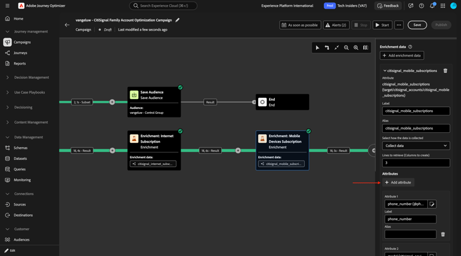The width and height of the screenshot is (461, 256).
Task: Click the enrichment Label input field
Action: tap(416, 111)
